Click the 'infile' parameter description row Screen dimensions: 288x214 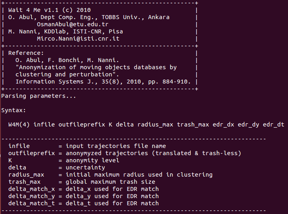87,146
